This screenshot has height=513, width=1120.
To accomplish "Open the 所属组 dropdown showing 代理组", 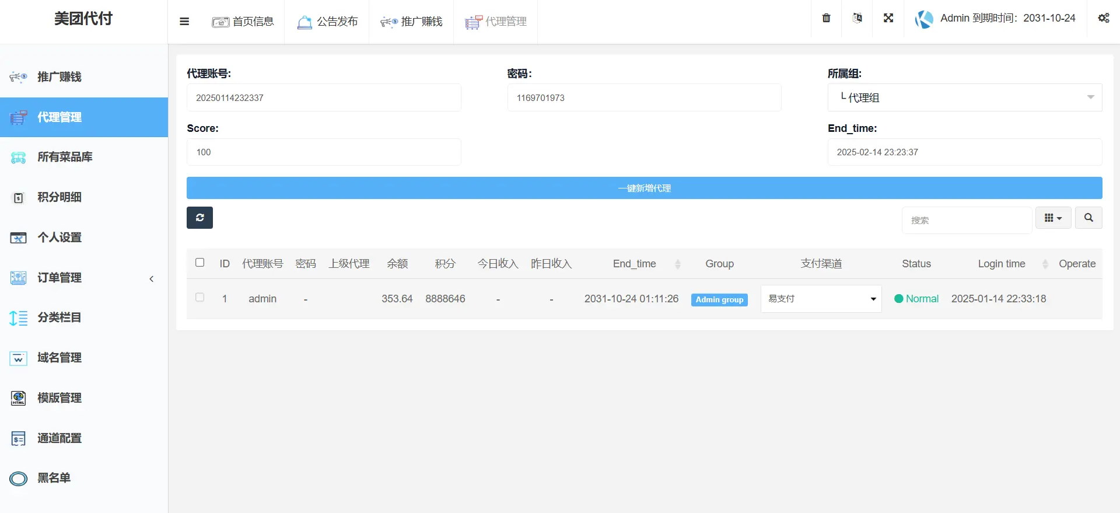I will 965,97.
